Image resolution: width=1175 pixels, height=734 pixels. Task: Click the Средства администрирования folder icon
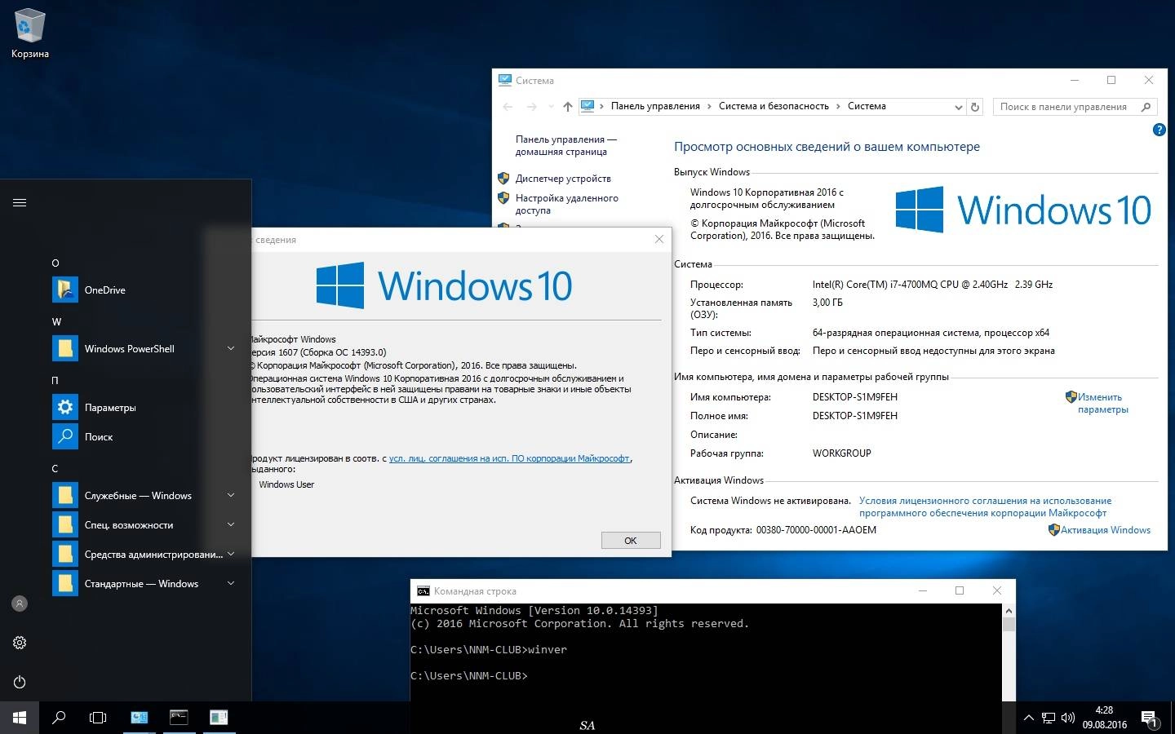(x=65, y=554)
